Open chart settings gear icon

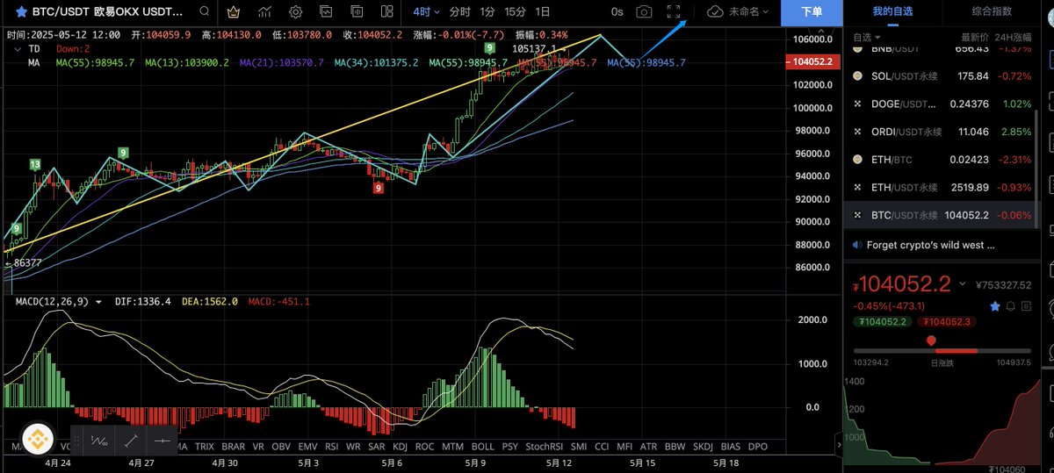pyautogui.click(x=295, y=12)
